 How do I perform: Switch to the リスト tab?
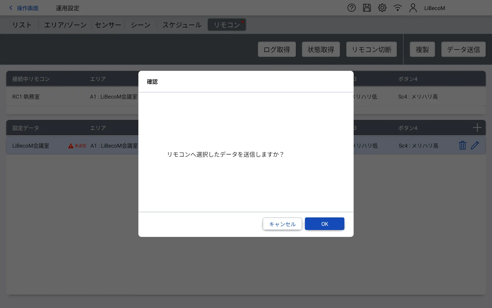22,25
